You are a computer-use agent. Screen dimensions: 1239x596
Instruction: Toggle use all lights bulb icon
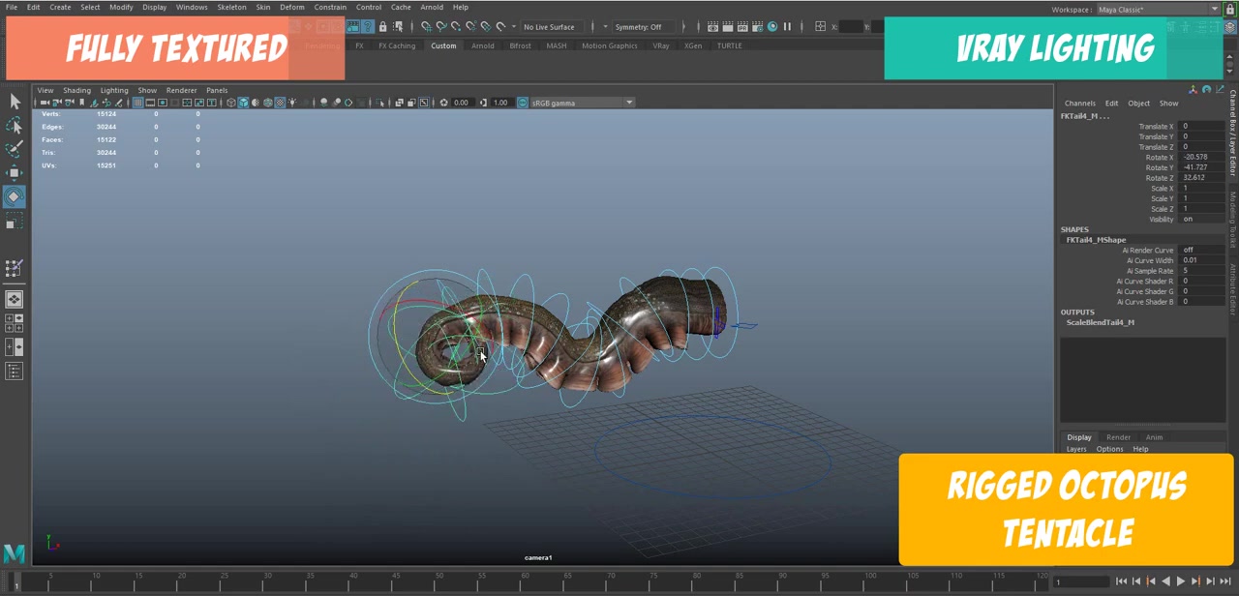click(291, 103)
